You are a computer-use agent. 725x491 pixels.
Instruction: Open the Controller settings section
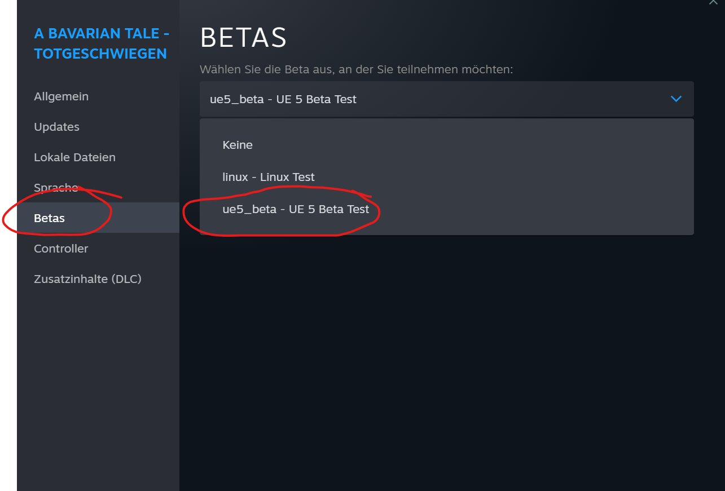click(x=61, y=249)
